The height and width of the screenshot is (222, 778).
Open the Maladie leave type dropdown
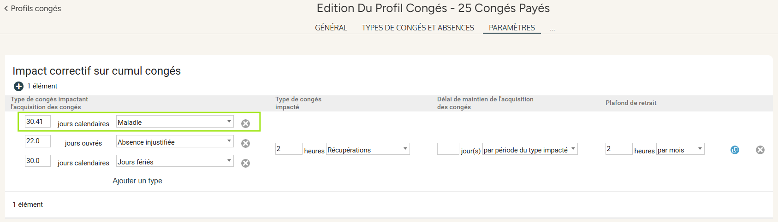tap(175, 122)
